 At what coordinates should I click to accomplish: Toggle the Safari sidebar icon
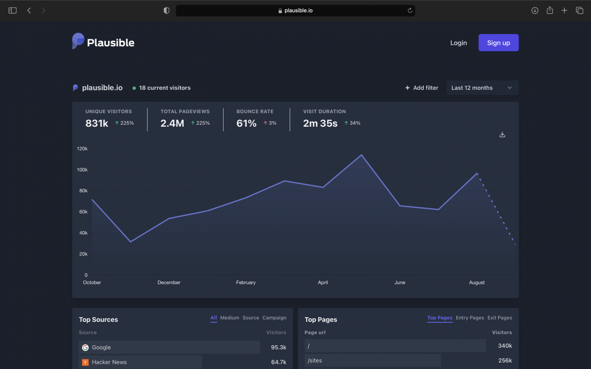[13, 10]
